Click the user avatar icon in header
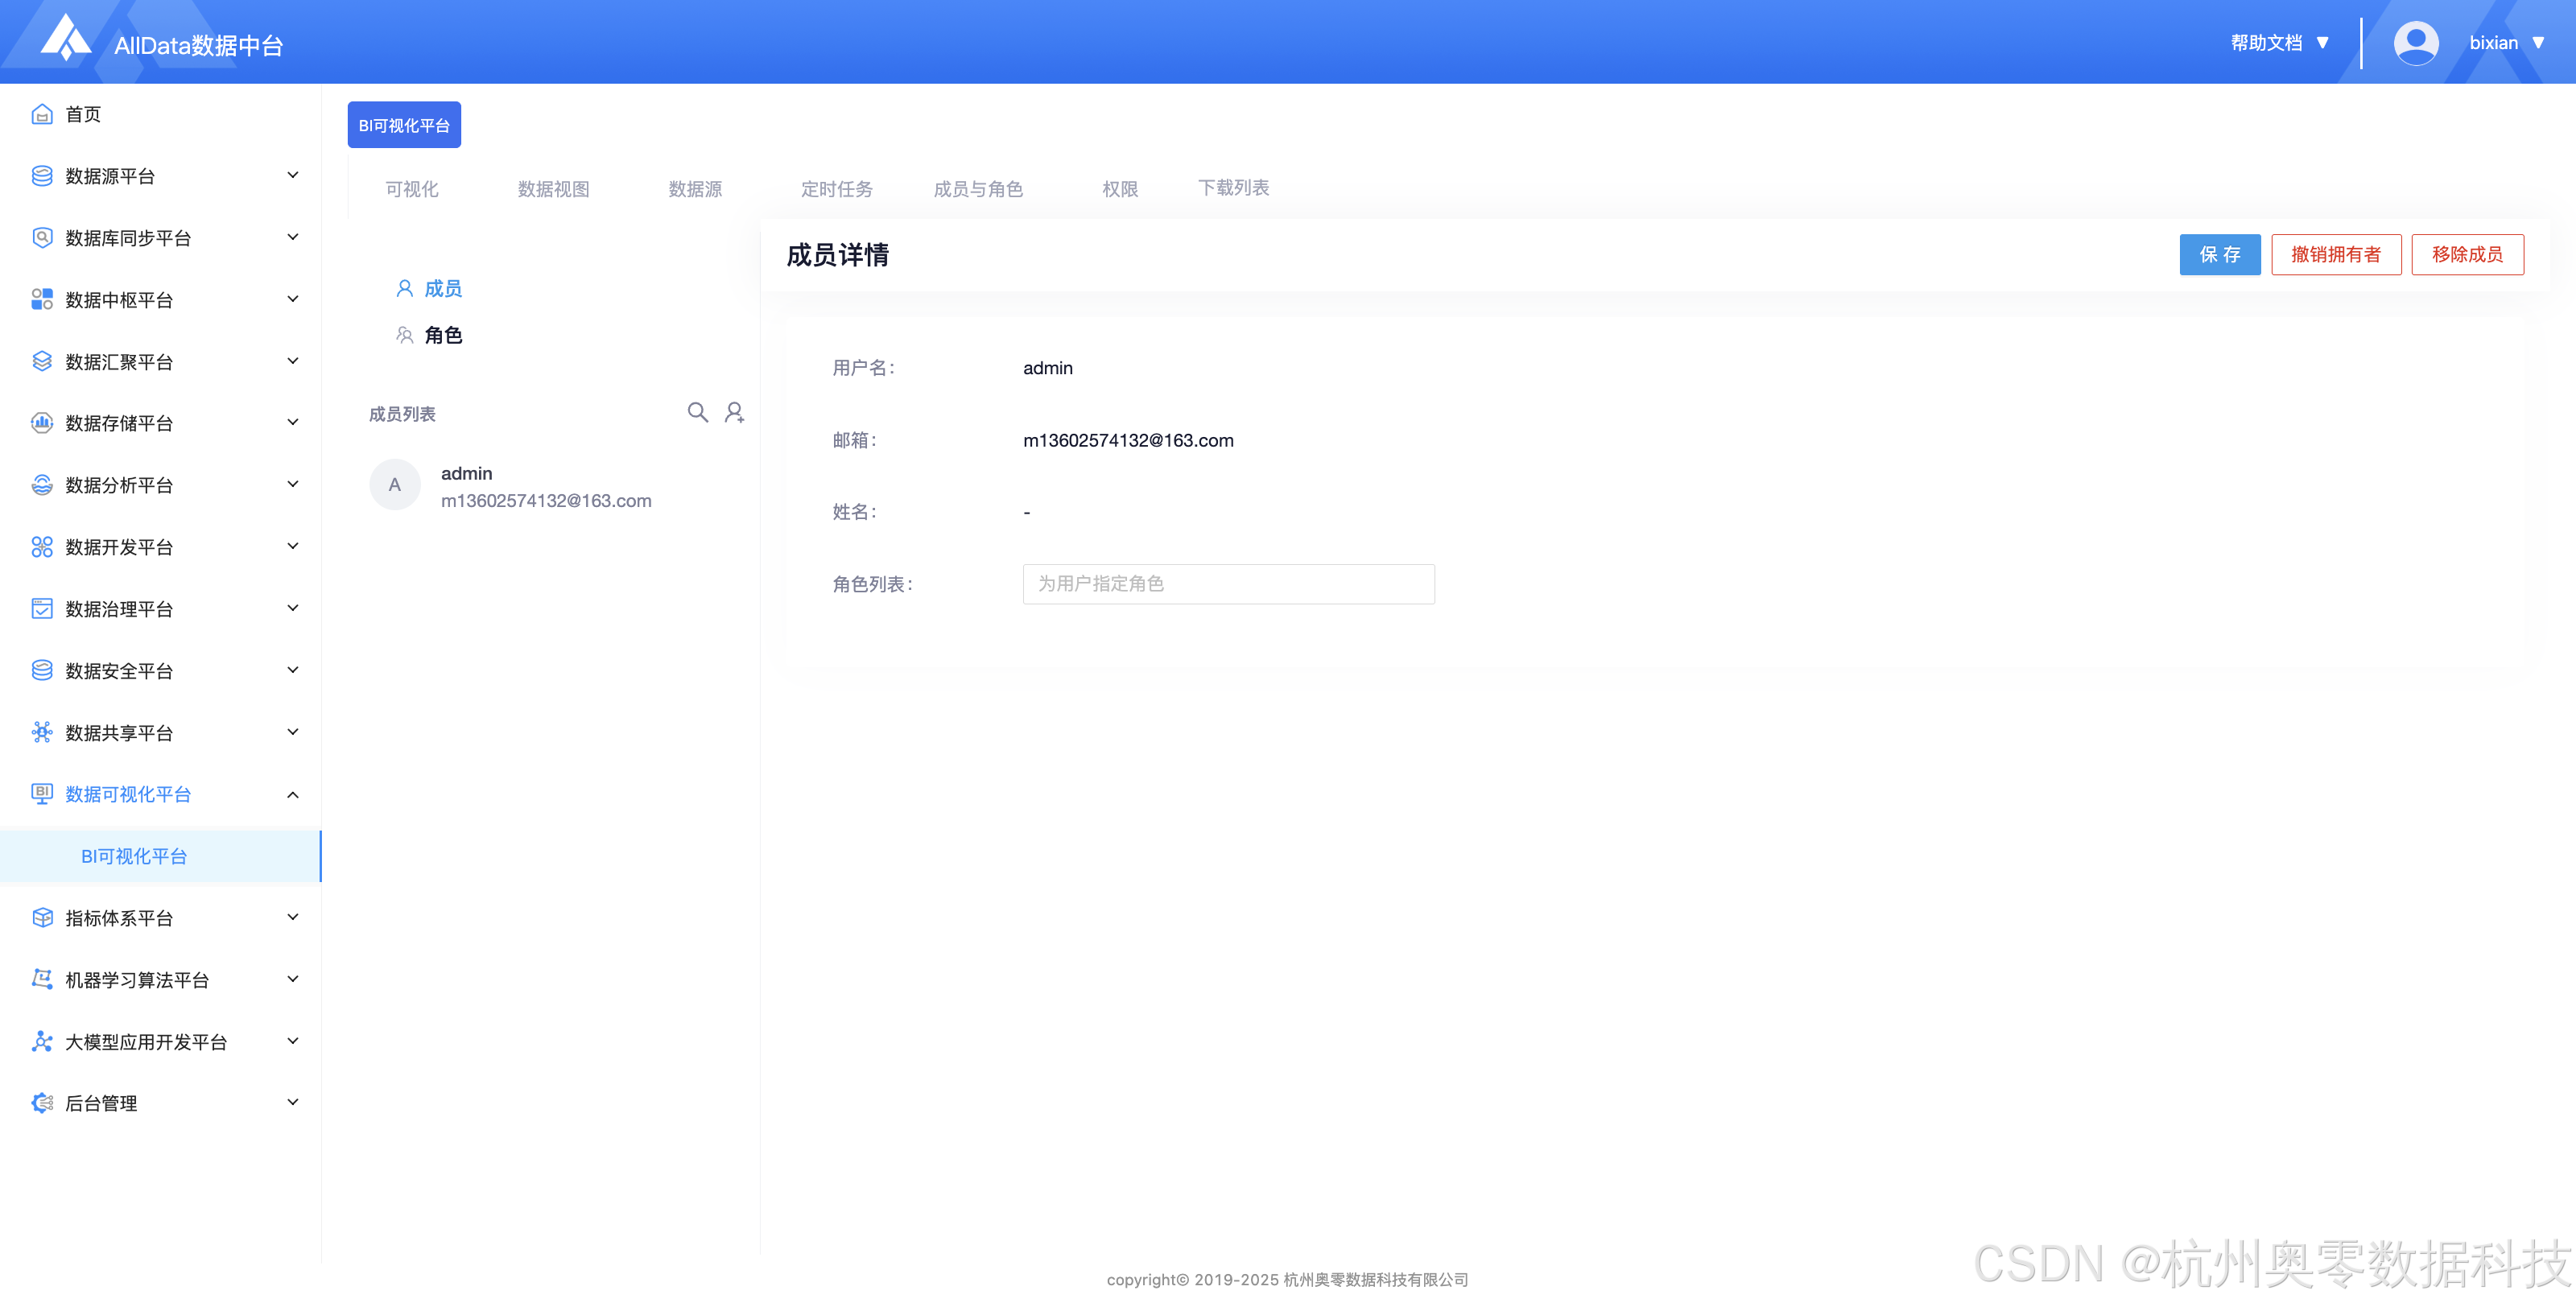Viewport: 2576px width, 1307px height. pos(2415,43)
